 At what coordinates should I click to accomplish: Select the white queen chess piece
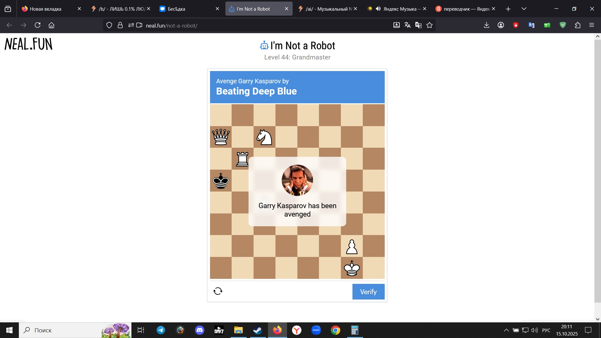click(x=221, y=137)
